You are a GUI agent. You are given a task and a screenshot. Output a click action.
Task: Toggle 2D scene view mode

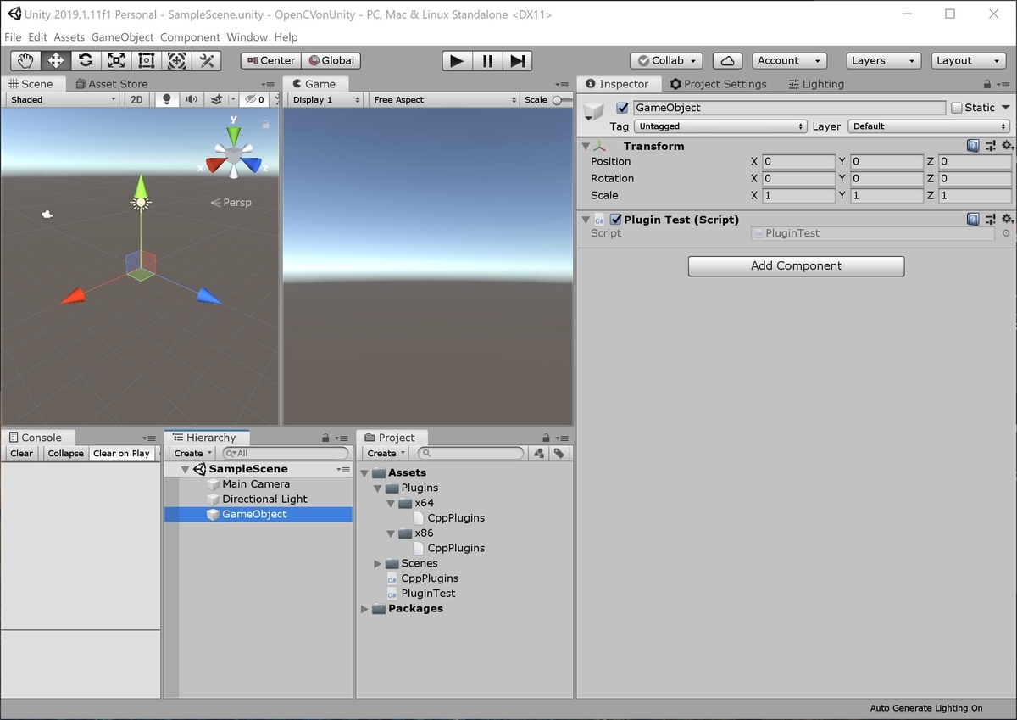(x=136, y=99)
